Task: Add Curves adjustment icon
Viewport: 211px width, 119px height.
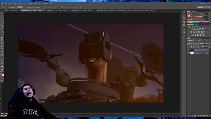Action: [x=198, y=29]
